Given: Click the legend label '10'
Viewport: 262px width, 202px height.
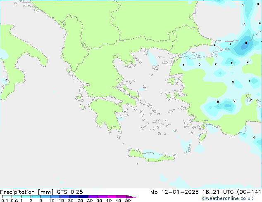Looking at the screenshot, I should pyautogui.click(x=52, y=200).
